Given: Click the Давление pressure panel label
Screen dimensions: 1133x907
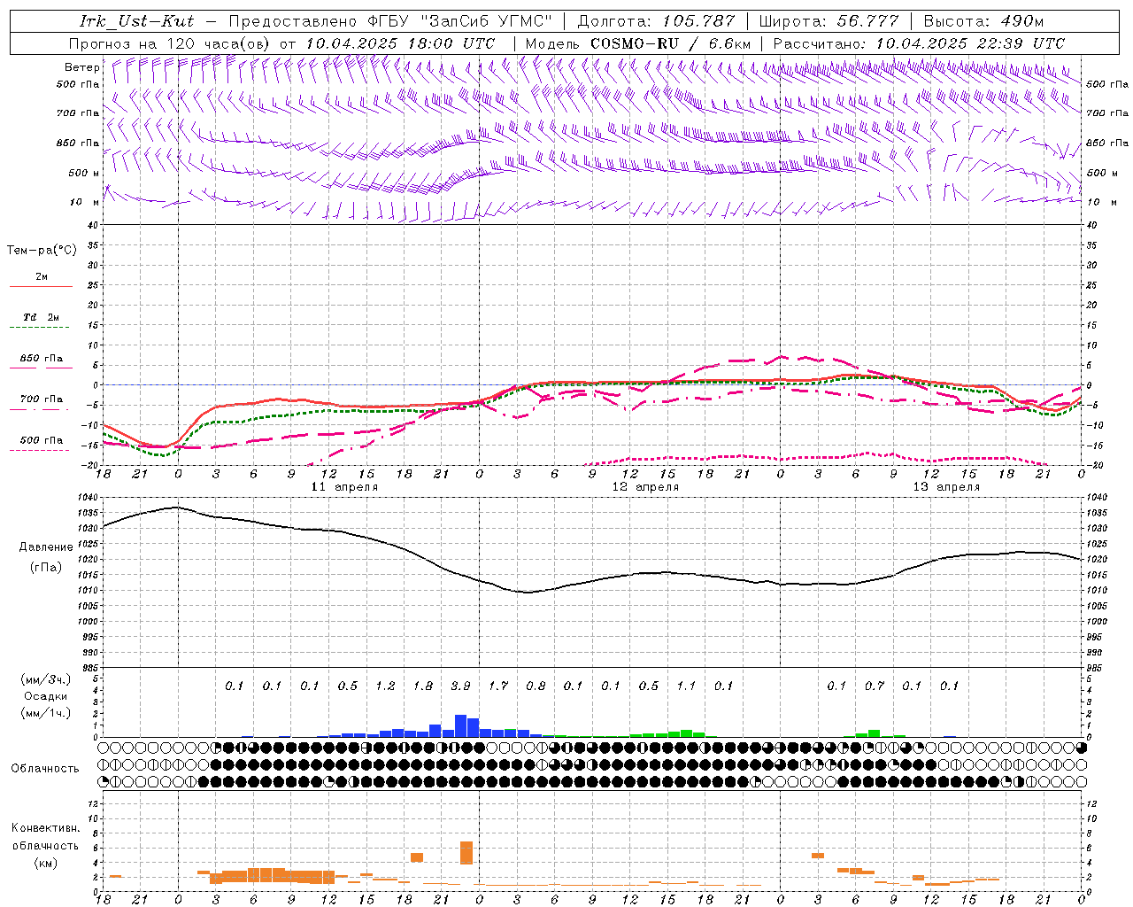Looking at the screenshot, I should click(x=45, y=547).
